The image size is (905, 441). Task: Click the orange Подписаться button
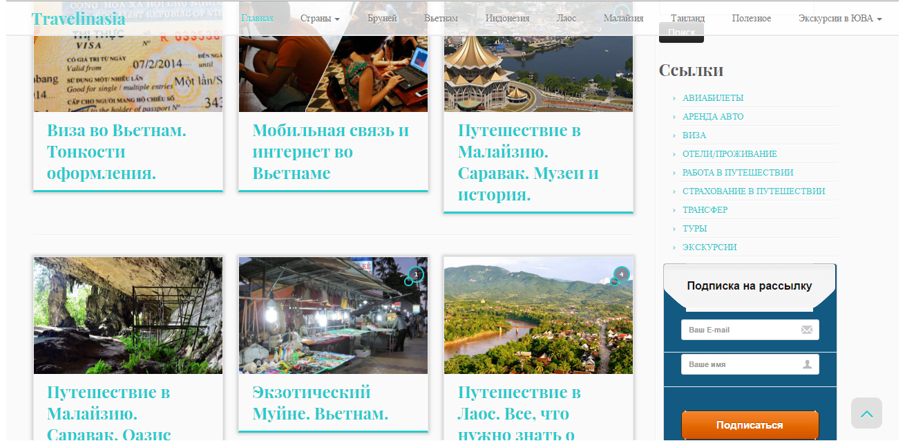coord(750,425)
